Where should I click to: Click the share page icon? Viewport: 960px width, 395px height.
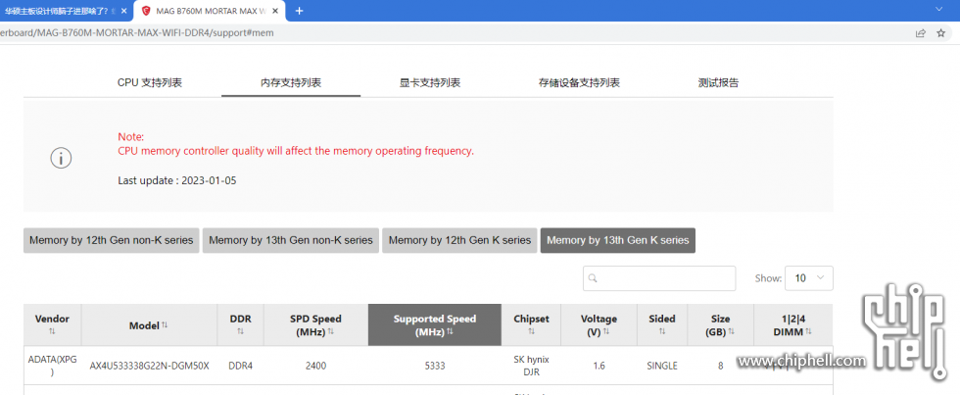point(920,33)
